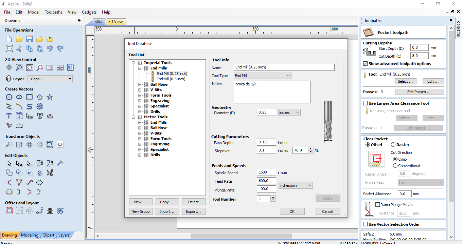Click the Cut Depth (C) field
This screenshot has height=244, width=462.
[419, 56]
